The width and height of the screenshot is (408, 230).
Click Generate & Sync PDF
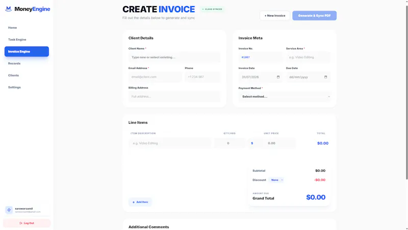tap(314, 16)
